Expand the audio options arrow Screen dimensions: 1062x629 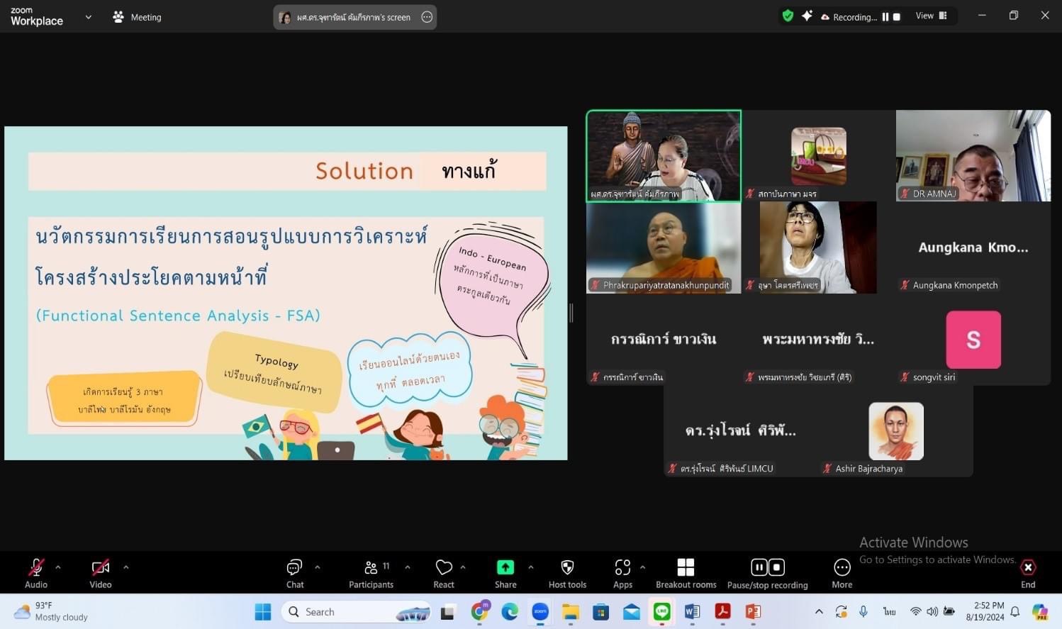point(58,567)
